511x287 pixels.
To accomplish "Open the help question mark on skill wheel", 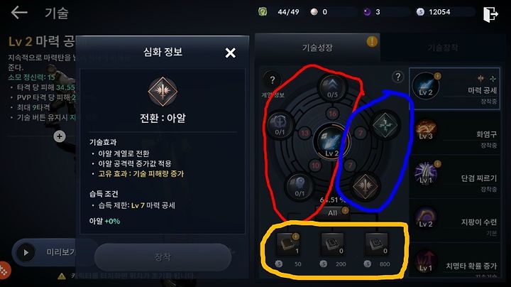I will tap(397, 77).
